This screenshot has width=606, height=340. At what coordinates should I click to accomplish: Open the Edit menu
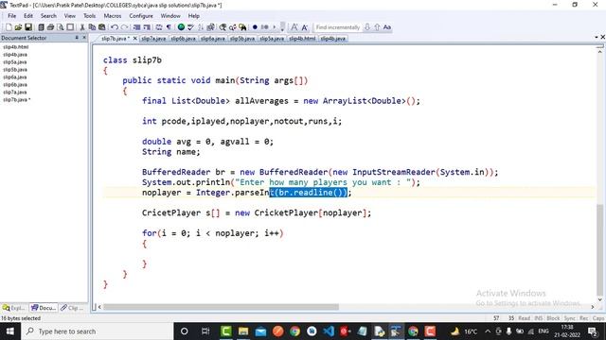pyautogui.click(x=28, y=16)
